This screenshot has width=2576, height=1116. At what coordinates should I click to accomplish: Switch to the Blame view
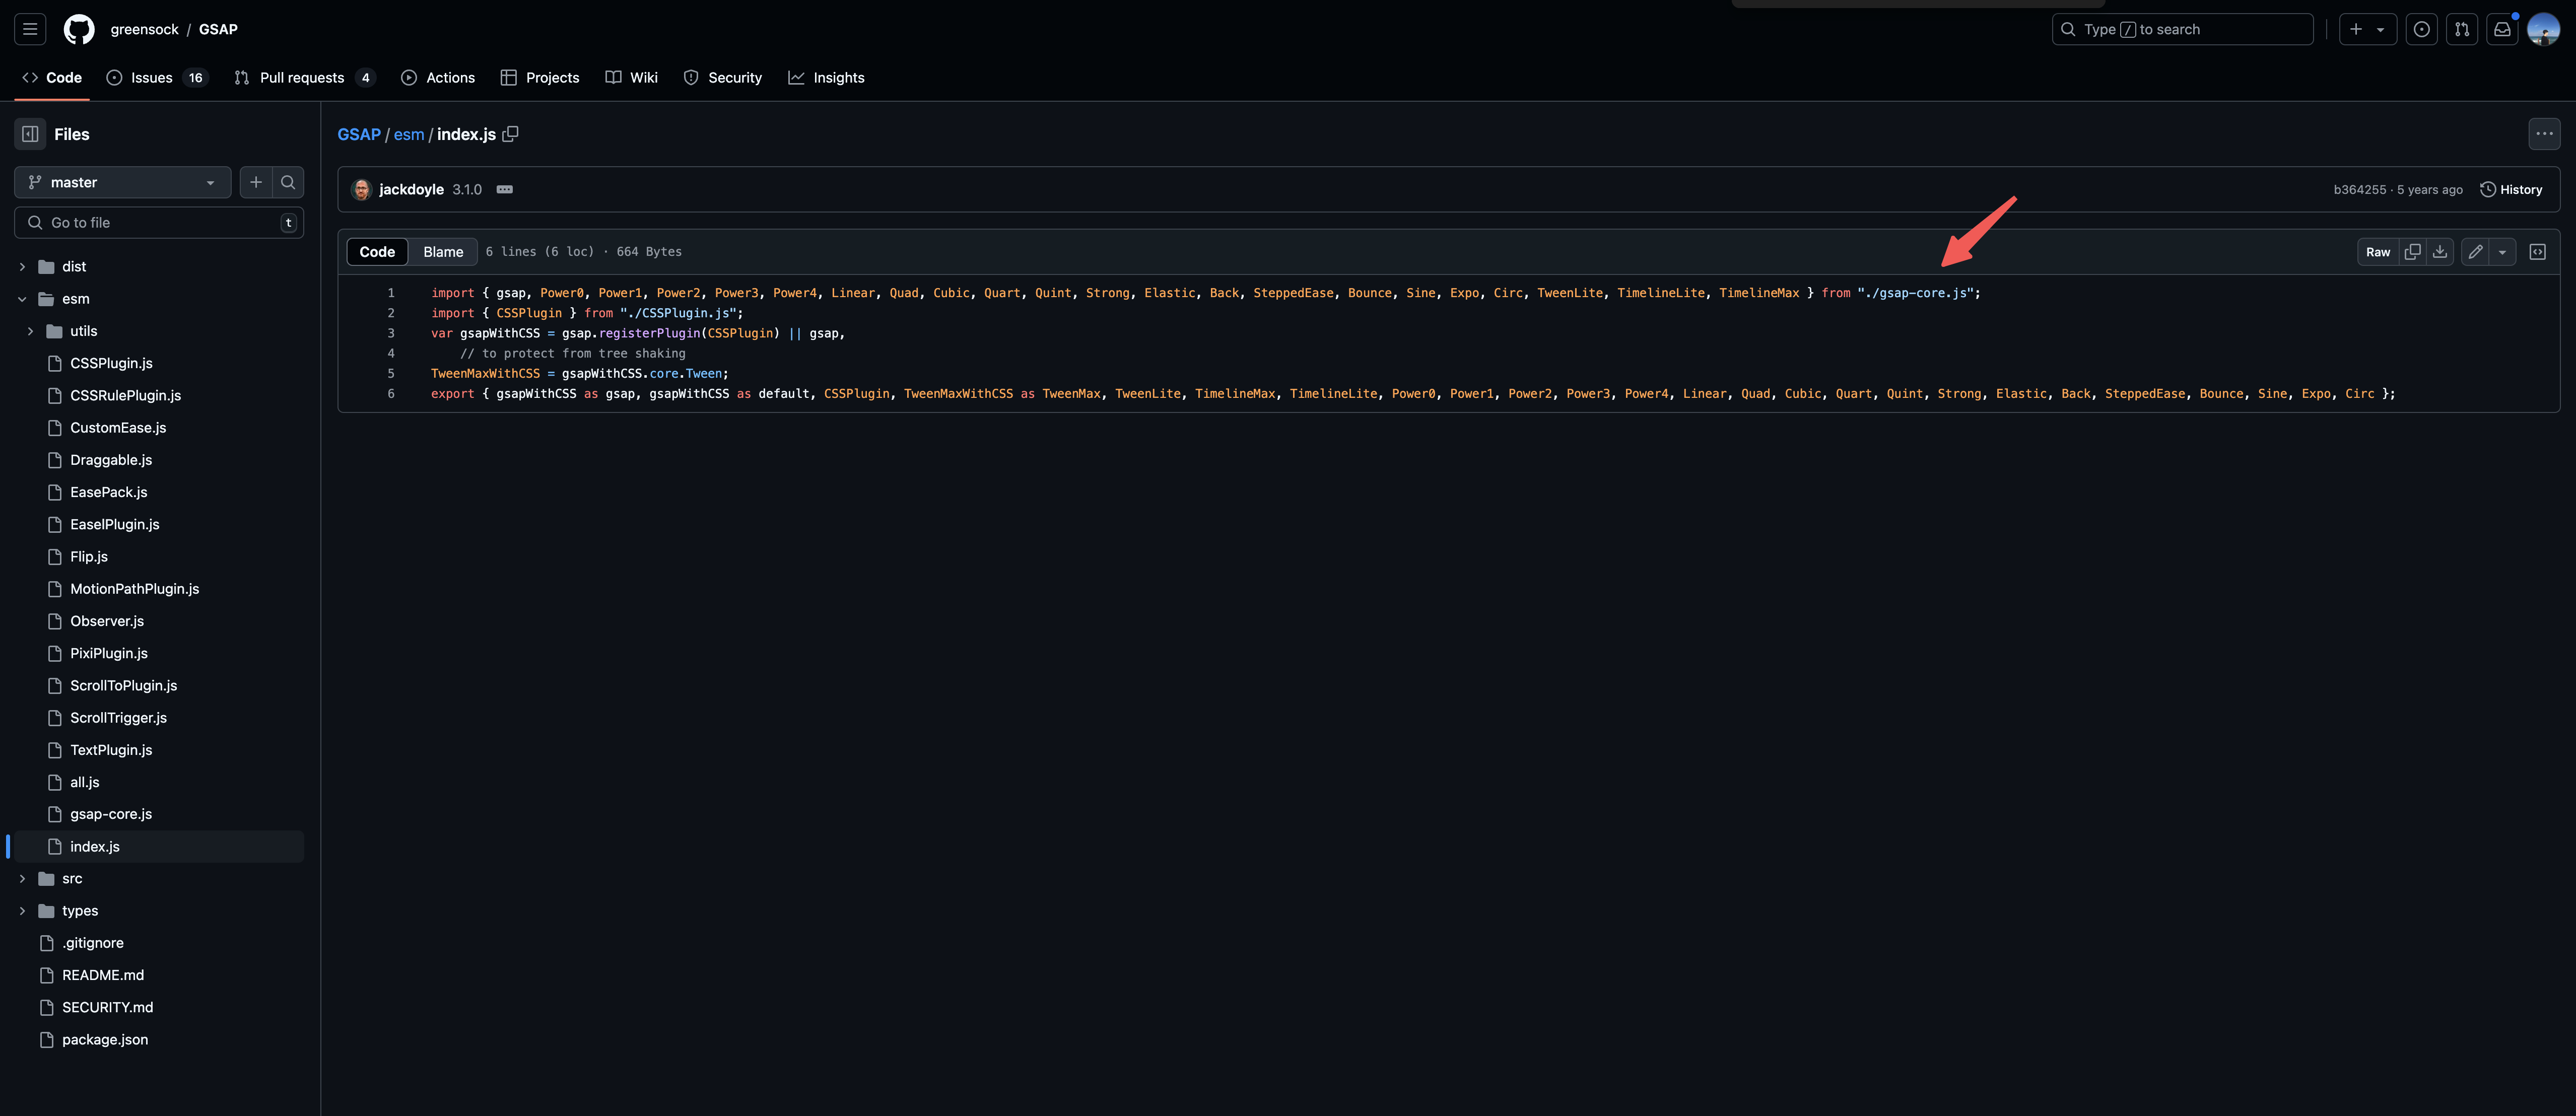point(443,252)
